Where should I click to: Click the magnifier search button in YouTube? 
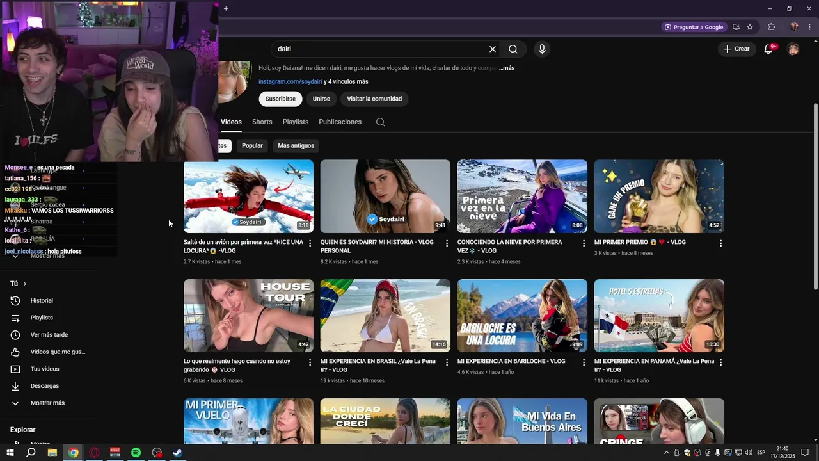tap(513, 49)
